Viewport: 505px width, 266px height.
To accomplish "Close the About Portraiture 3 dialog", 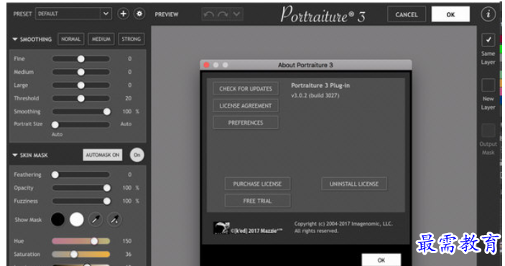I will [206, 65].
